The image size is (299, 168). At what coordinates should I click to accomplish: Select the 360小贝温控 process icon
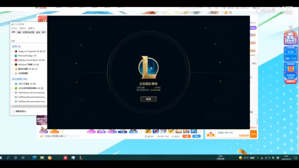coord(16,84)
